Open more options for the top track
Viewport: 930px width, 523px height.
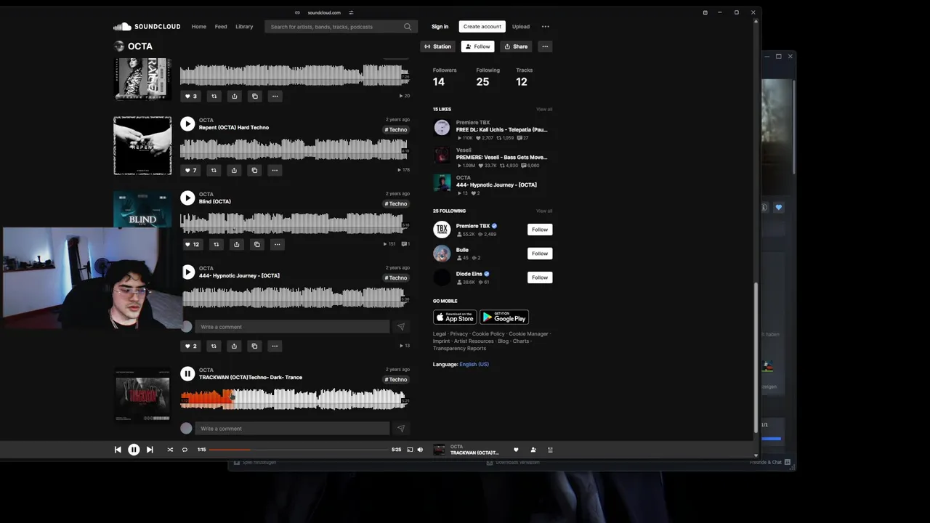[275, 96]
